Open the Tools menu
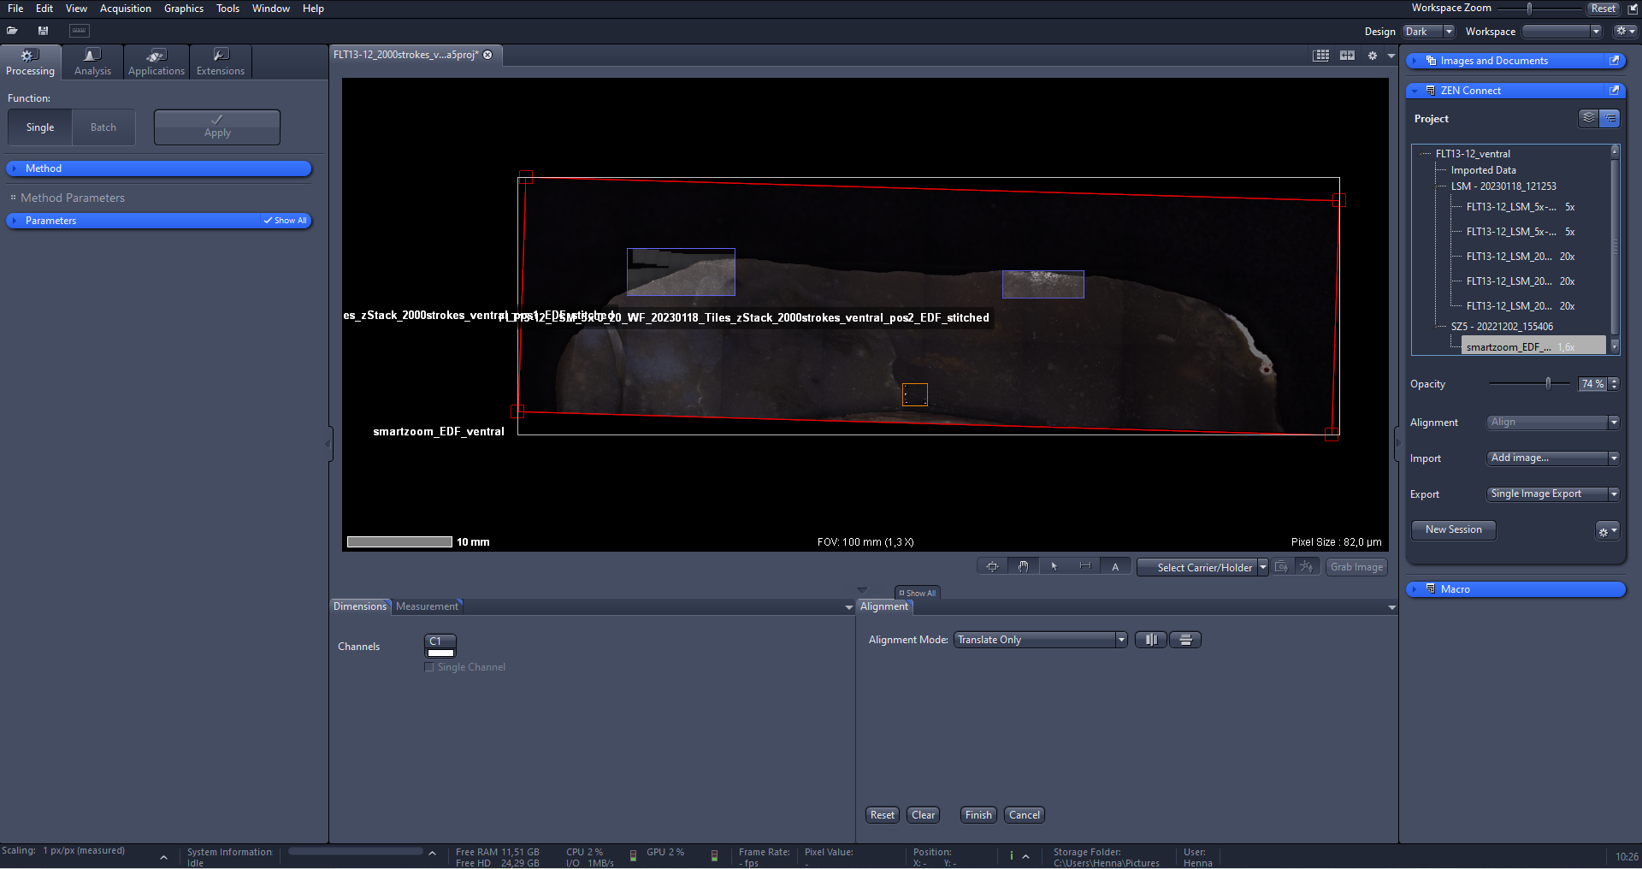 227,9
